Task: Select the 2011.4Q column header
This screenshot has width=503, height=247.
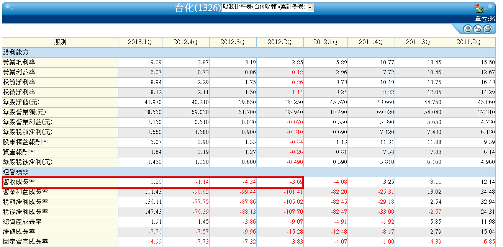Action: point(371,42)
